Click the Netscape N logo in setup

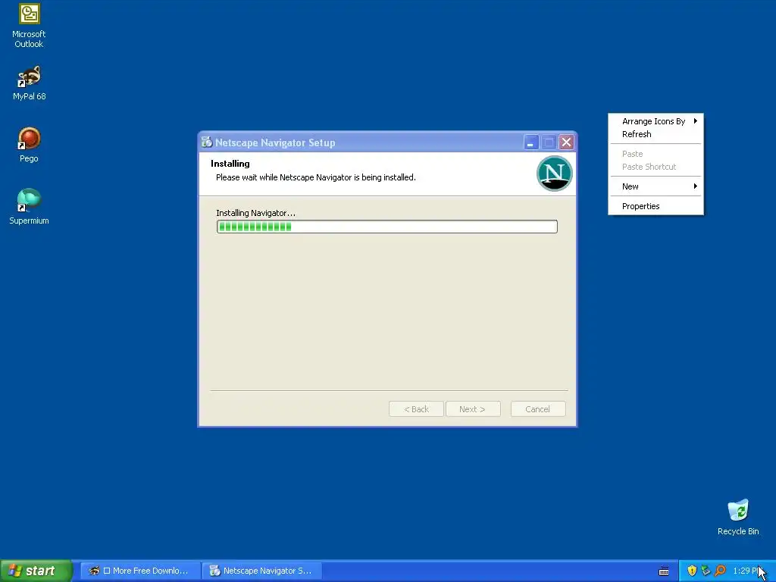554,174
